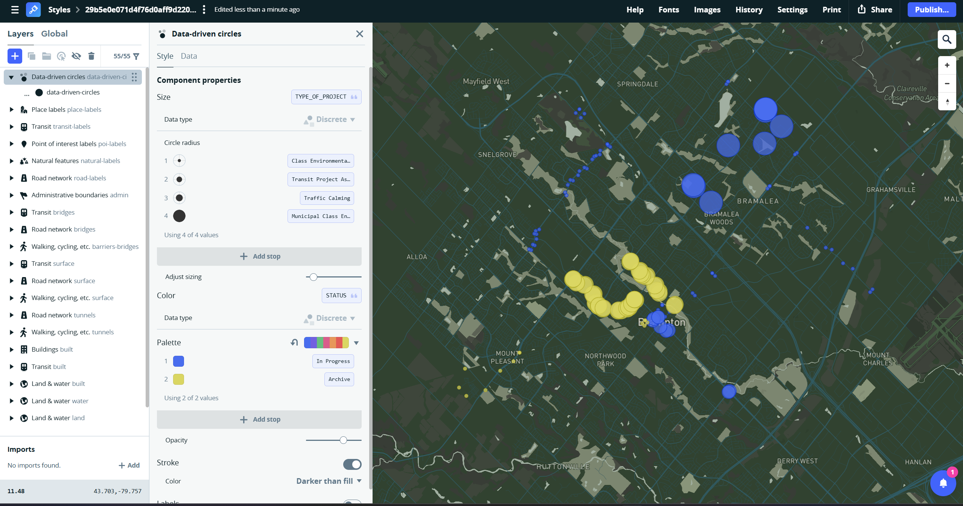Click the group layers folder icon
963x506 pixels.
click(46, 56)
